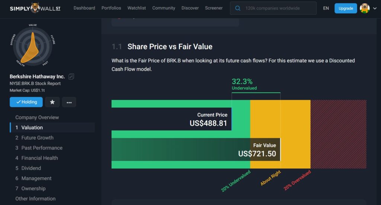This screenshot has height=205, width=381.
Task: Open the Dashboard menu item
Action: [84, 8]
